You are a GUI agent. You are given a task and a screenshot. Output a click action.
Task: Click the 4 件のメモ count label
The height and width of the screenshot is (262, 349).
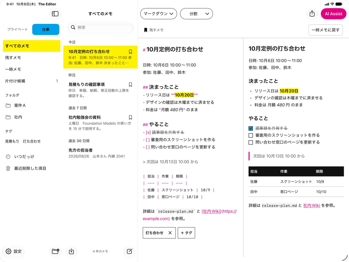point(100,251)
